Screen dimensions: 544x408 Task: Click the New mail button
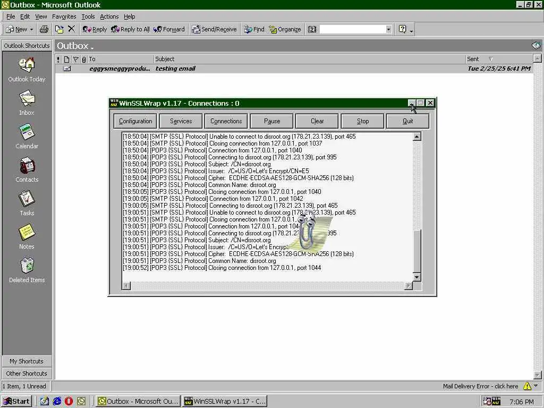pos(16,30)
